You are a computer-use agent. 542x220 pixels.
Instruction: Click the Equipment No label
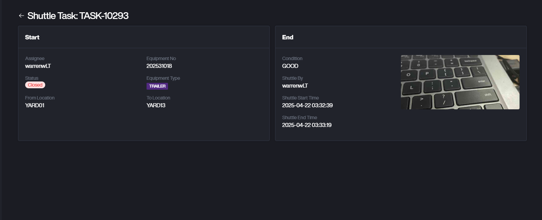(161, 58)
